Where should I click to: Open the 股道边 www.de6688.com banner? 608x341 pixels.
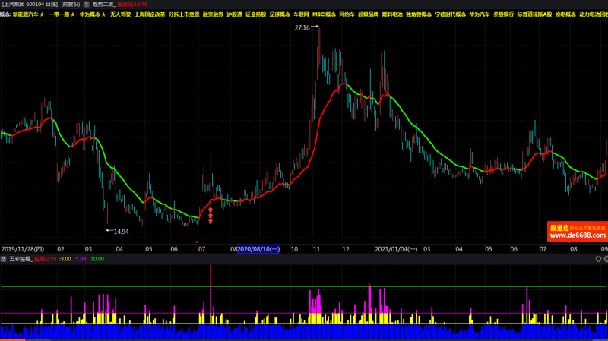point(578,232)
